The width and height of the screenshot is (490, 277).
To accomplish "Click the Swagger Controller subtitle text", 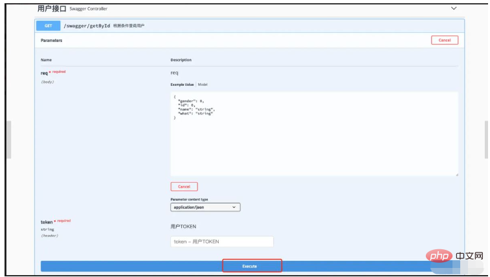I will pos(89,9).
